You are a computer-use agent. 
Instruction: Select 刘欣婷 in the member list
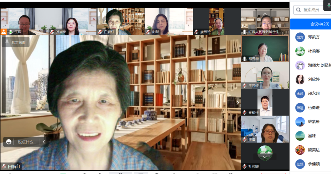tap(313, 79)
